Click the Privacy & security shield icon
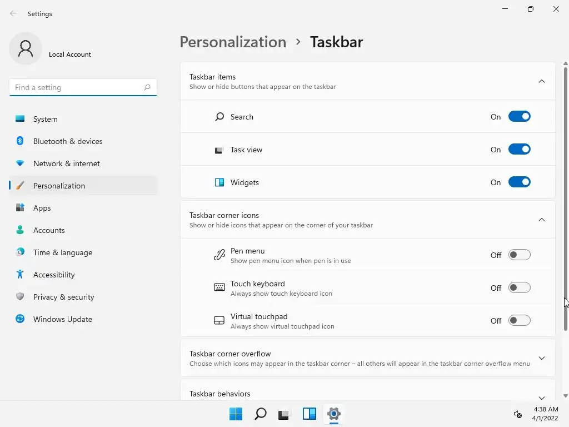This screenshot has width=569, height=427. coord(20,296)
